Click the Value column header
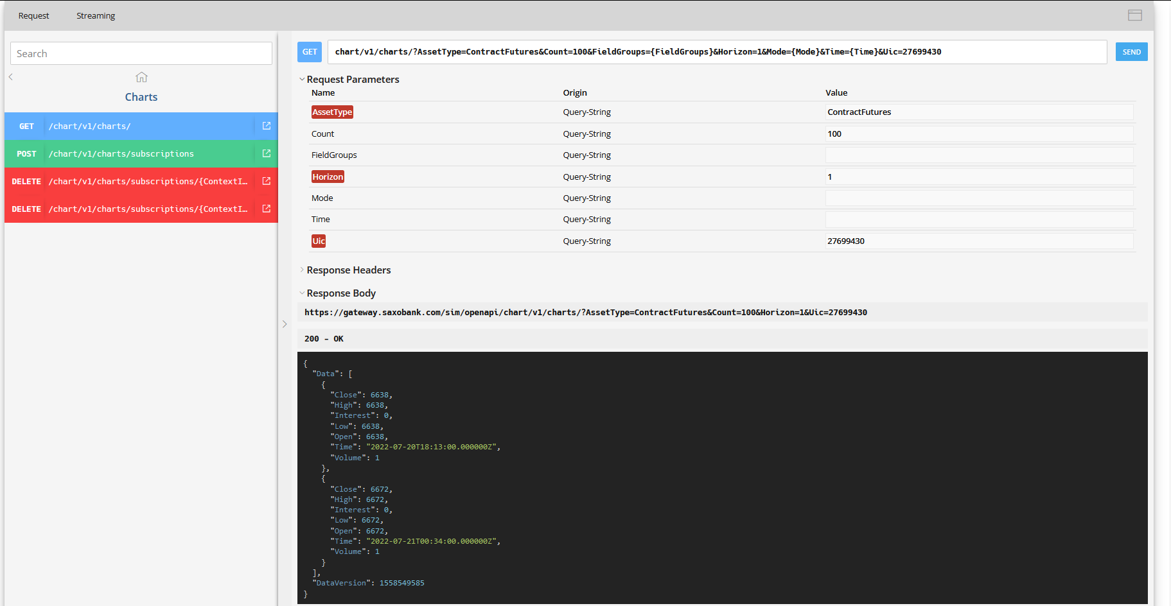The width and height of the screenshot is (1171, 606). click(x=836, y=93)
